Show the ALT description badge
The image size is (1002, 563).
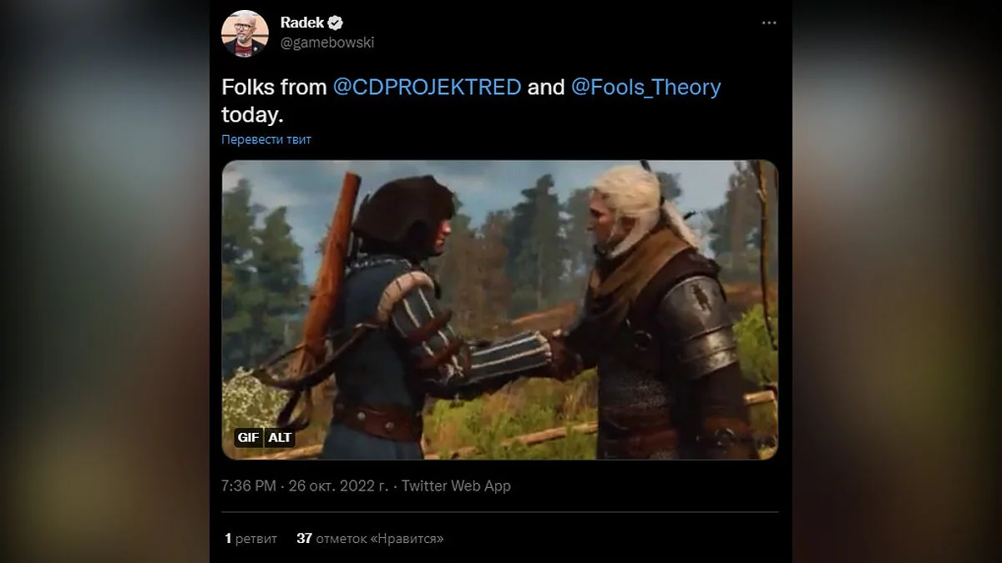click(x=281, y=437)
